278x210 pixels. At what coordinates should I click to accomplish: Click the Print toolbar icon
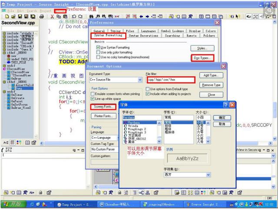[x=42, y=16]
